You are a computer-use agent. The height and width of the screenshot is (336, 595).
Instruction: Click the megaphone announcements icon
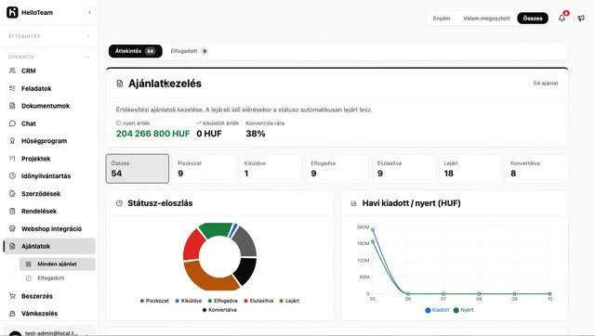[x=581, y=19]
